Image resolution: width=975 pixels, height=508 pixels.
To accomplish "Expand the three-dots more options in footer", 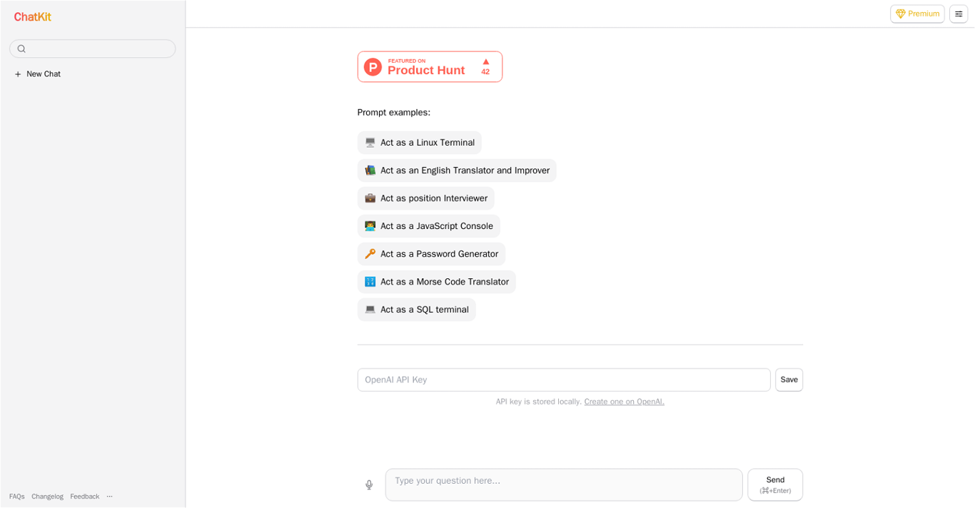I will 109,497.
